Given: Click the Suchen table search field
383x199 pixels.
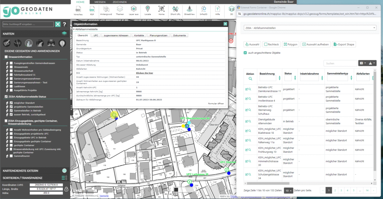Looking at the screenshot, I should (340, 63).
